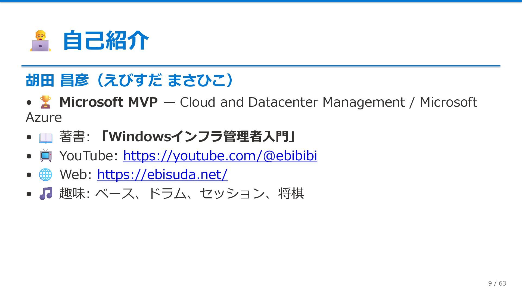The height and width of the screenshot is (294, 522).
Task: Click the blue progress bar at top
Action: [261, 1]
